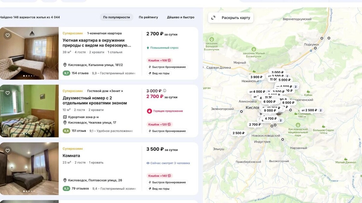
Task: Click Сейчас смотрят 3 человека label
Action: (x=170, y=163)
